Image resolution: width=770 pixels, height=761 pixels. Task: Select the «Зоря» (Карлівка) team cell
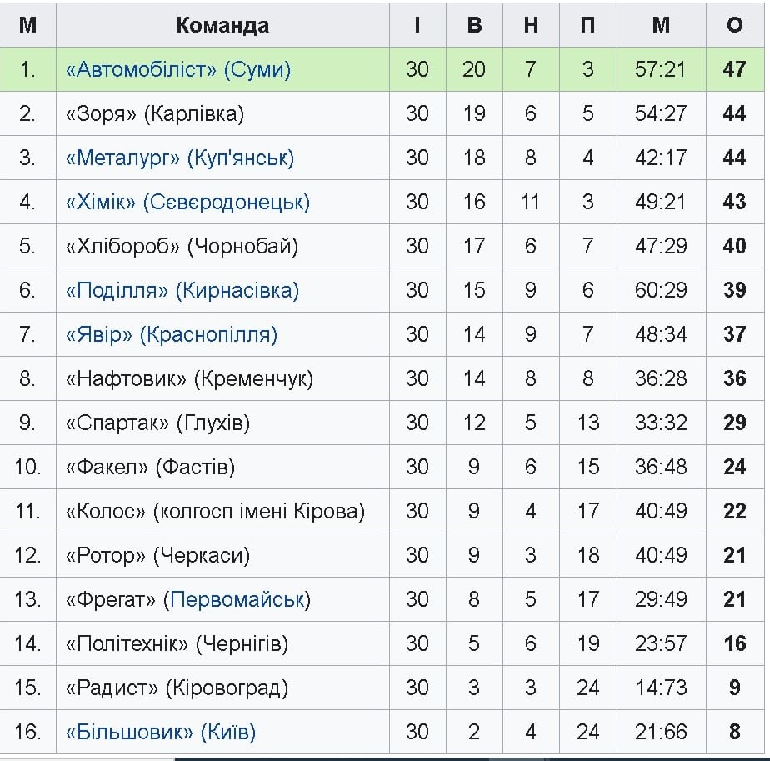155,113
